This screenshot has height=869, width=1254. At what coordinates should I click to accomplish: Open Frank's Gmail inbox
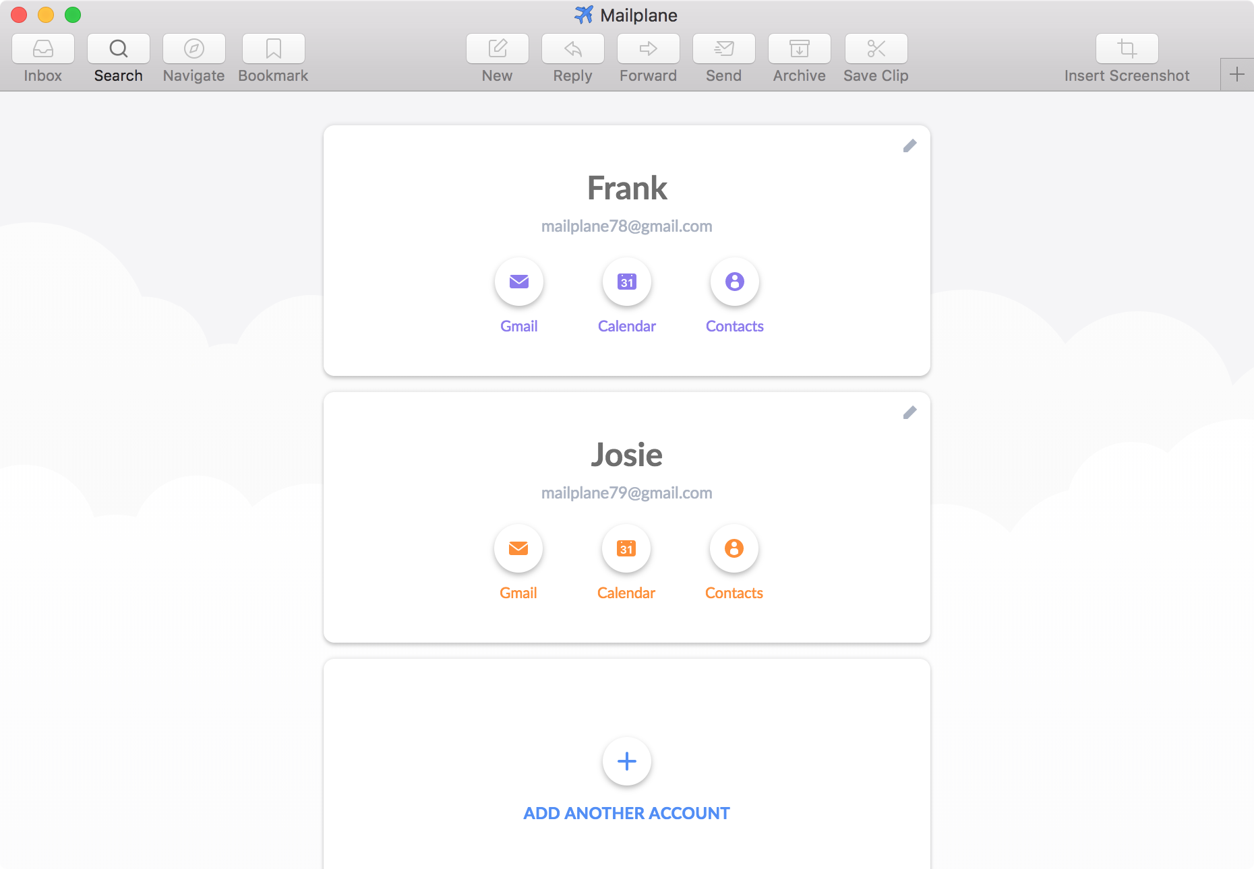pos(518,282)
